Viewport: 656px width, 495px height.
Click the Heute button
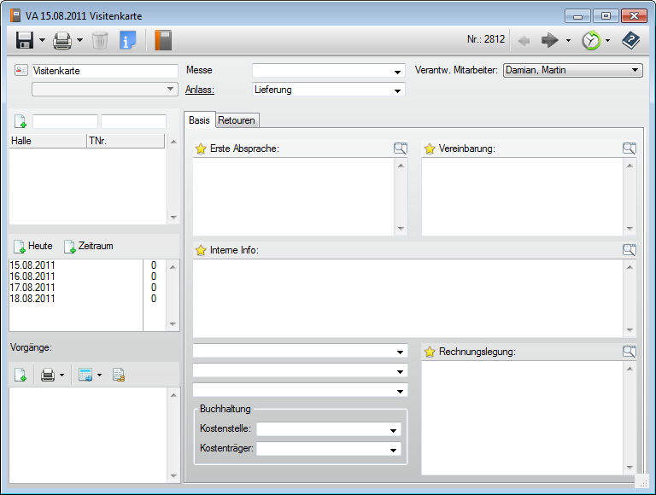pyautogui.click(x=32, y=247)
